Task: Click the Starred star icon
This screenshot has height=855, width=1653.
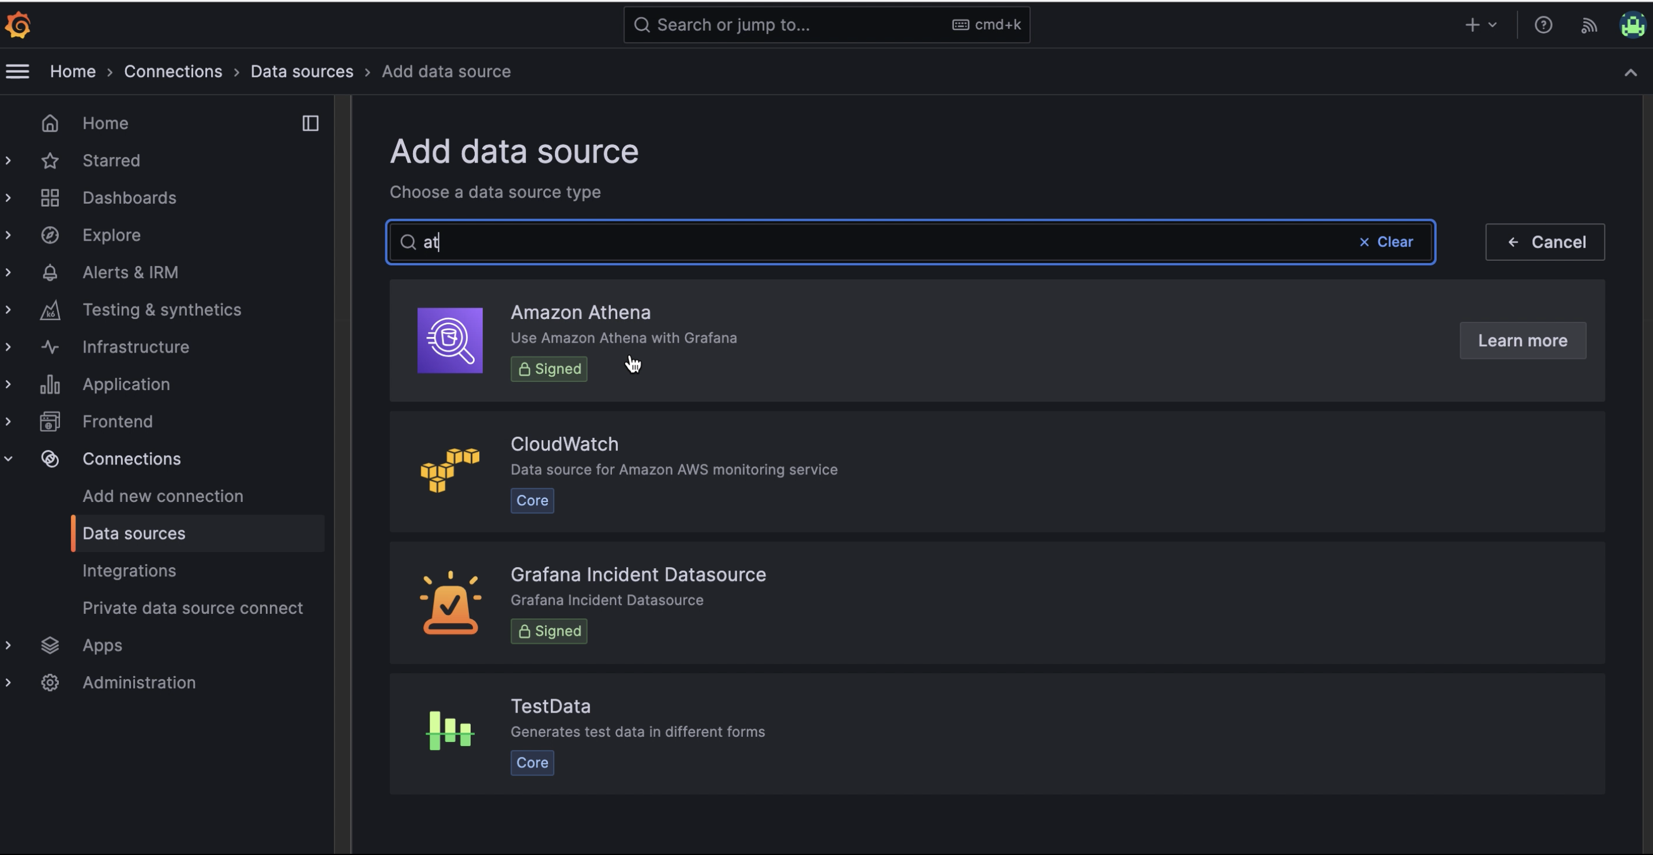Action: pyautogui.click(x=50, y=160)
